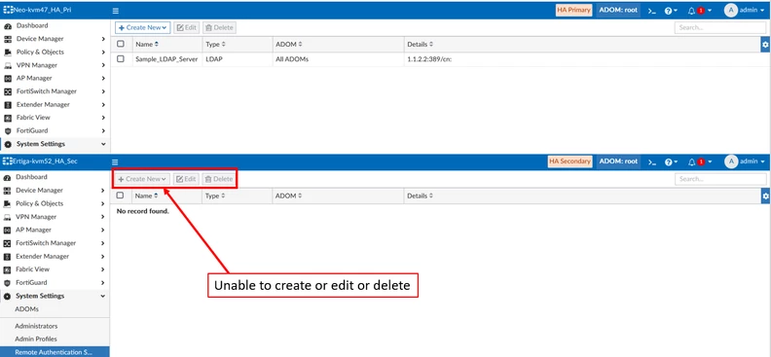Image resolution: width=771 pixels, height=357 pixels.
Task: Click Search field in HA Primary pane
Action: 719,27
